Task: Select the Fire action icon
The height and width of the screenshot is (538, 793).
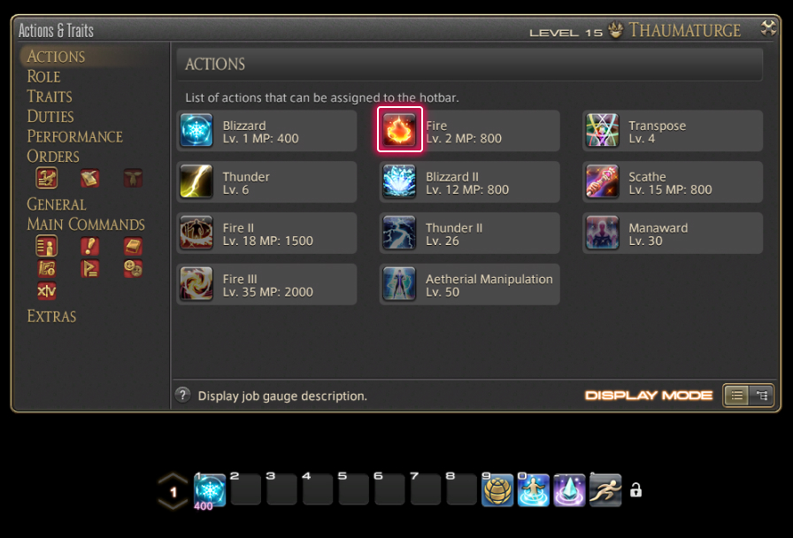Action: tap(399, 130)
